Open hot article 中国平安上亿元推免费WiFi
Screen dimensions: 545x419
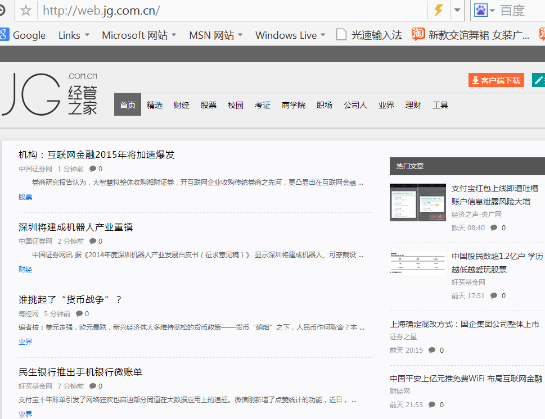(466, 379)
